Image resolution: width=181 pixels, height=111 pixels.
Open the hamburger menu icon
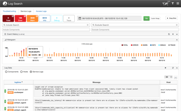coord(178,3)
